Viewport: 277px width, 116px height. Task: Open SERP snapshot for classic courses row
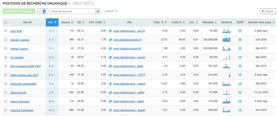click(x=240, y=40)
